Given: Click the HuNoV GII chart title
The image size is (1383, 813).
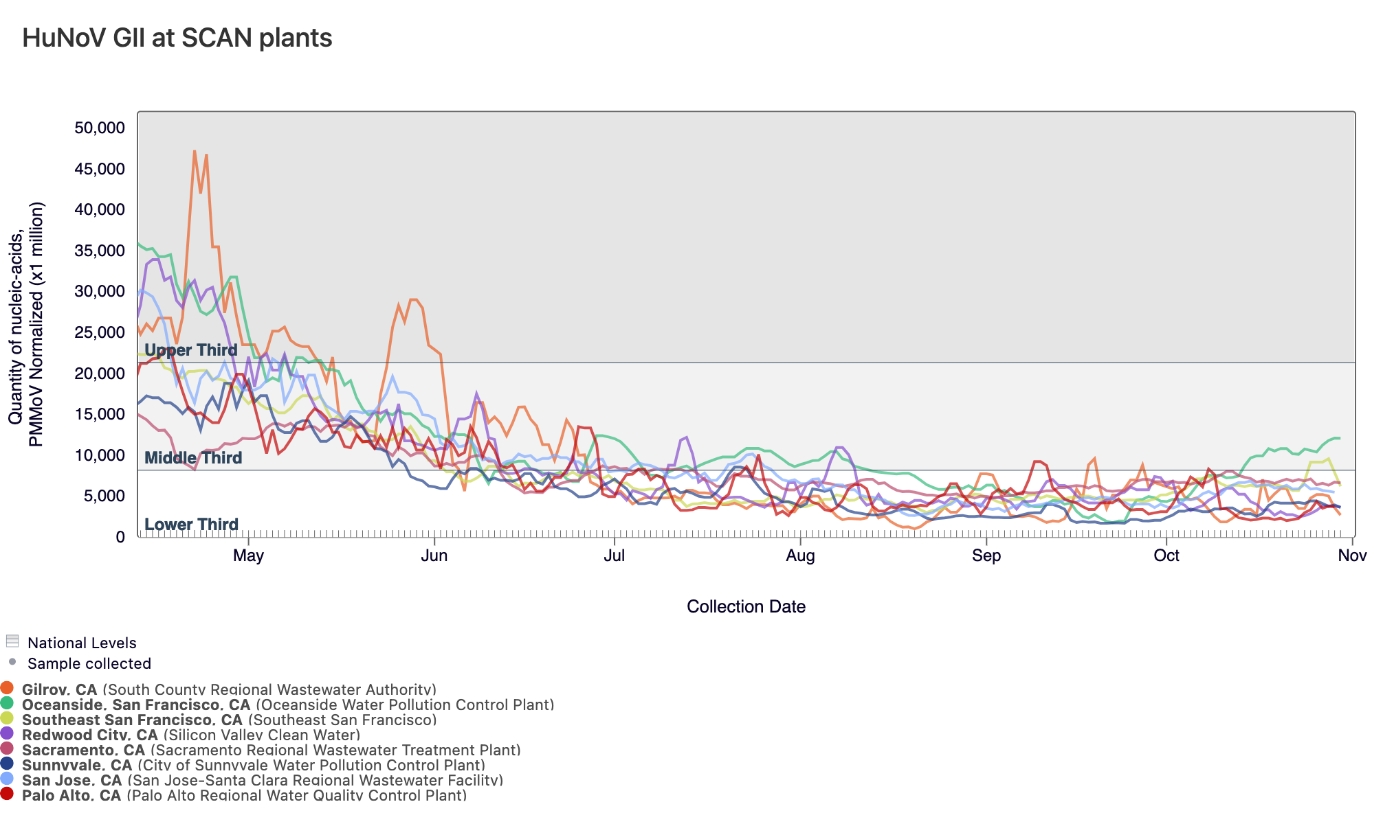Looking at the screenshot, I should (177, 38).
